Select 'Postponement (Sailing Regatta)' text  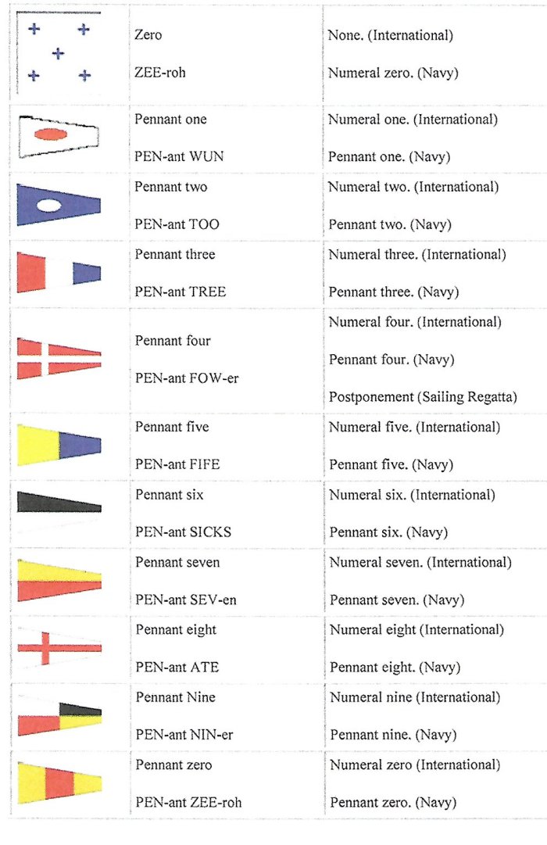pyautogui.click(x=423, y=397)
